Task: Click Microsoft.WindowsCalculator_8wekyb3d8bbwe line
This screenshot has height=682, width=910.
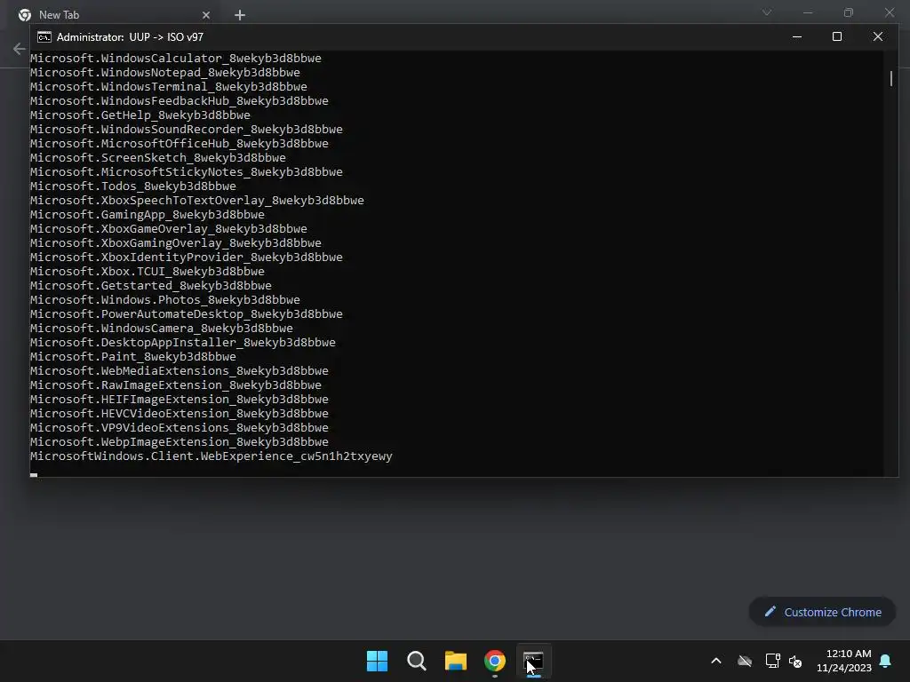Action: 176,58
